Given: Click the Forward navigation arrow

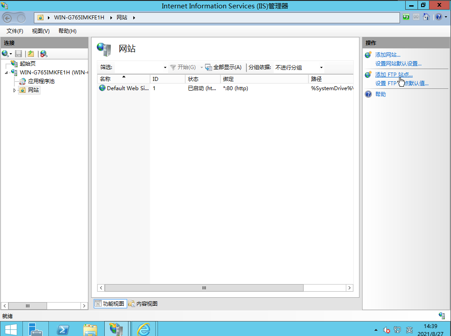Looking at the screenshot, I should click(21, 18).
